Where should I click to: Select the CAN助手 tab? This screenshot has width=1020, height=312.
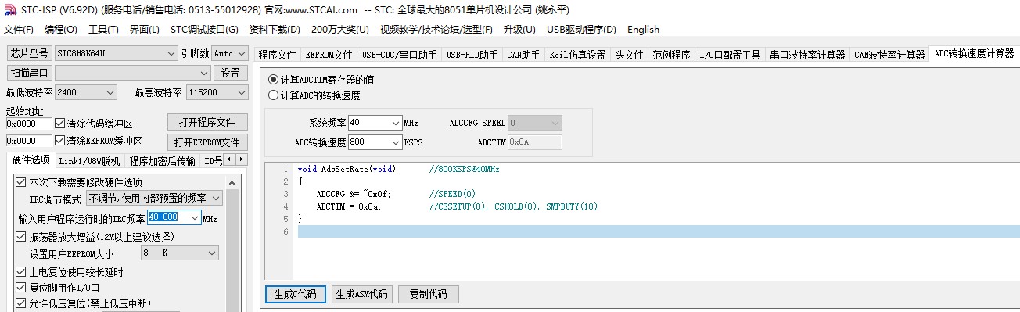click(x=523, y=55)
